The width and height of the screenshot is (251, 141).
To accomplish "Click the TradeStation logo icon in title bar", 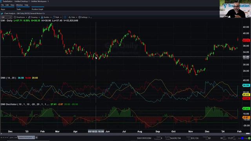I will [x=1, y=1].
